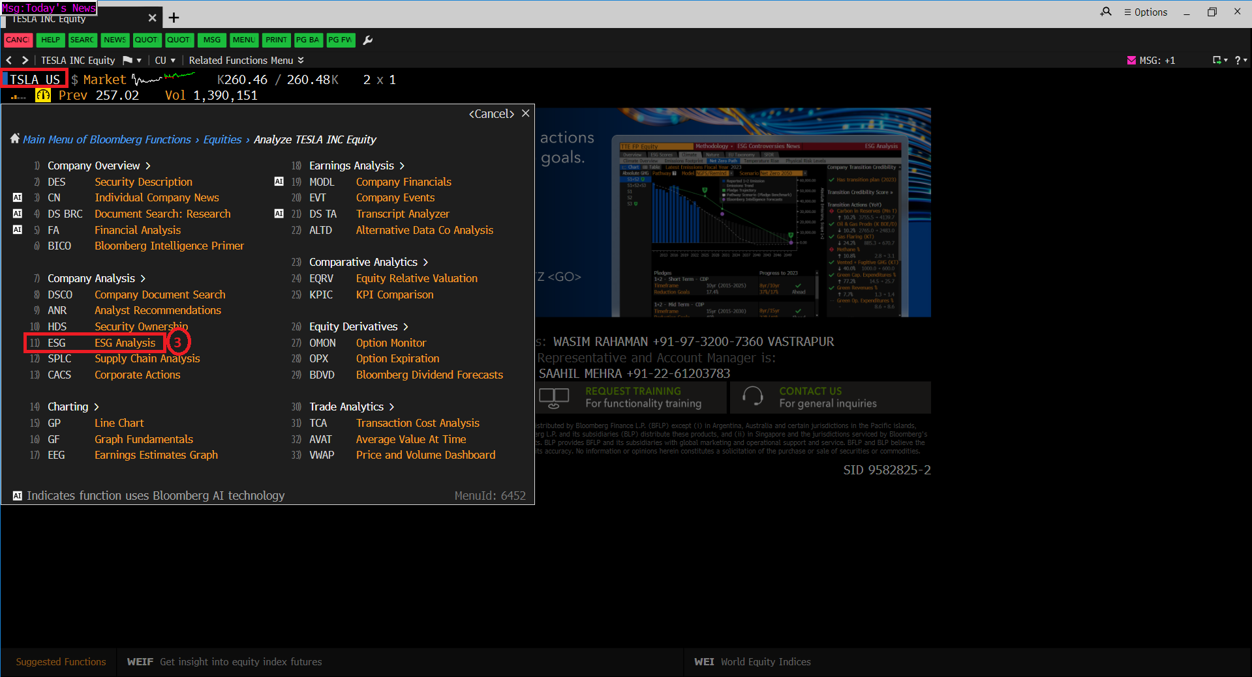Go back with the left arrow
The height and width of the screenshot is (677, 1252).
click(9, 60)
